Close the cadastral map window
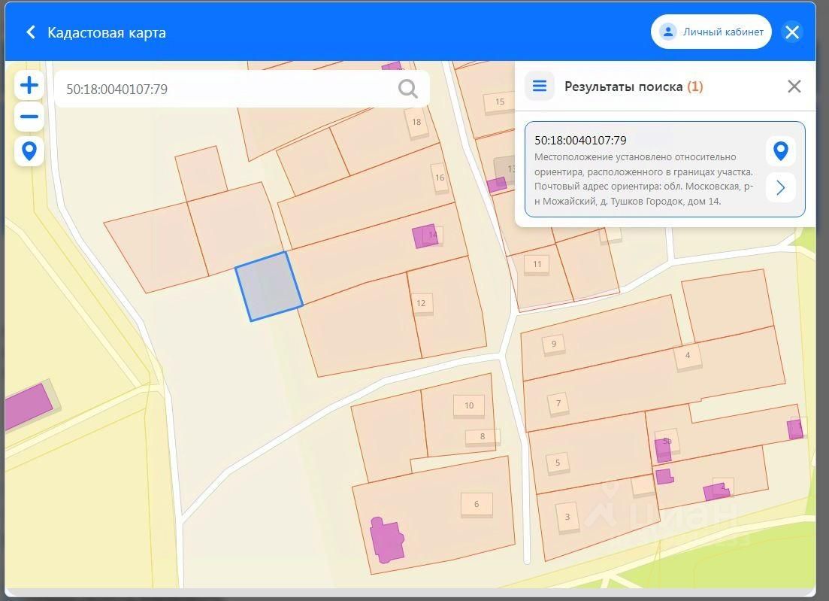Screen dimensions: 829x601 pos(792,32)
